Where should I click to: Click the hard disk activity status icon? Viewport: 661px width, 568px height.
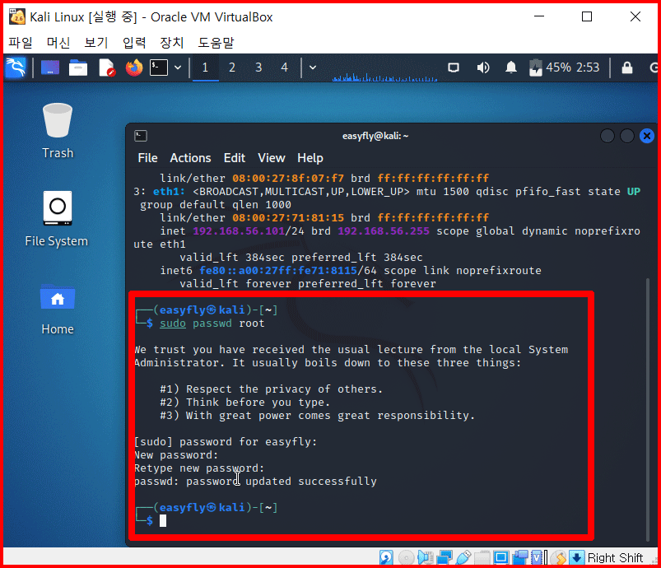tap(386, 558)
